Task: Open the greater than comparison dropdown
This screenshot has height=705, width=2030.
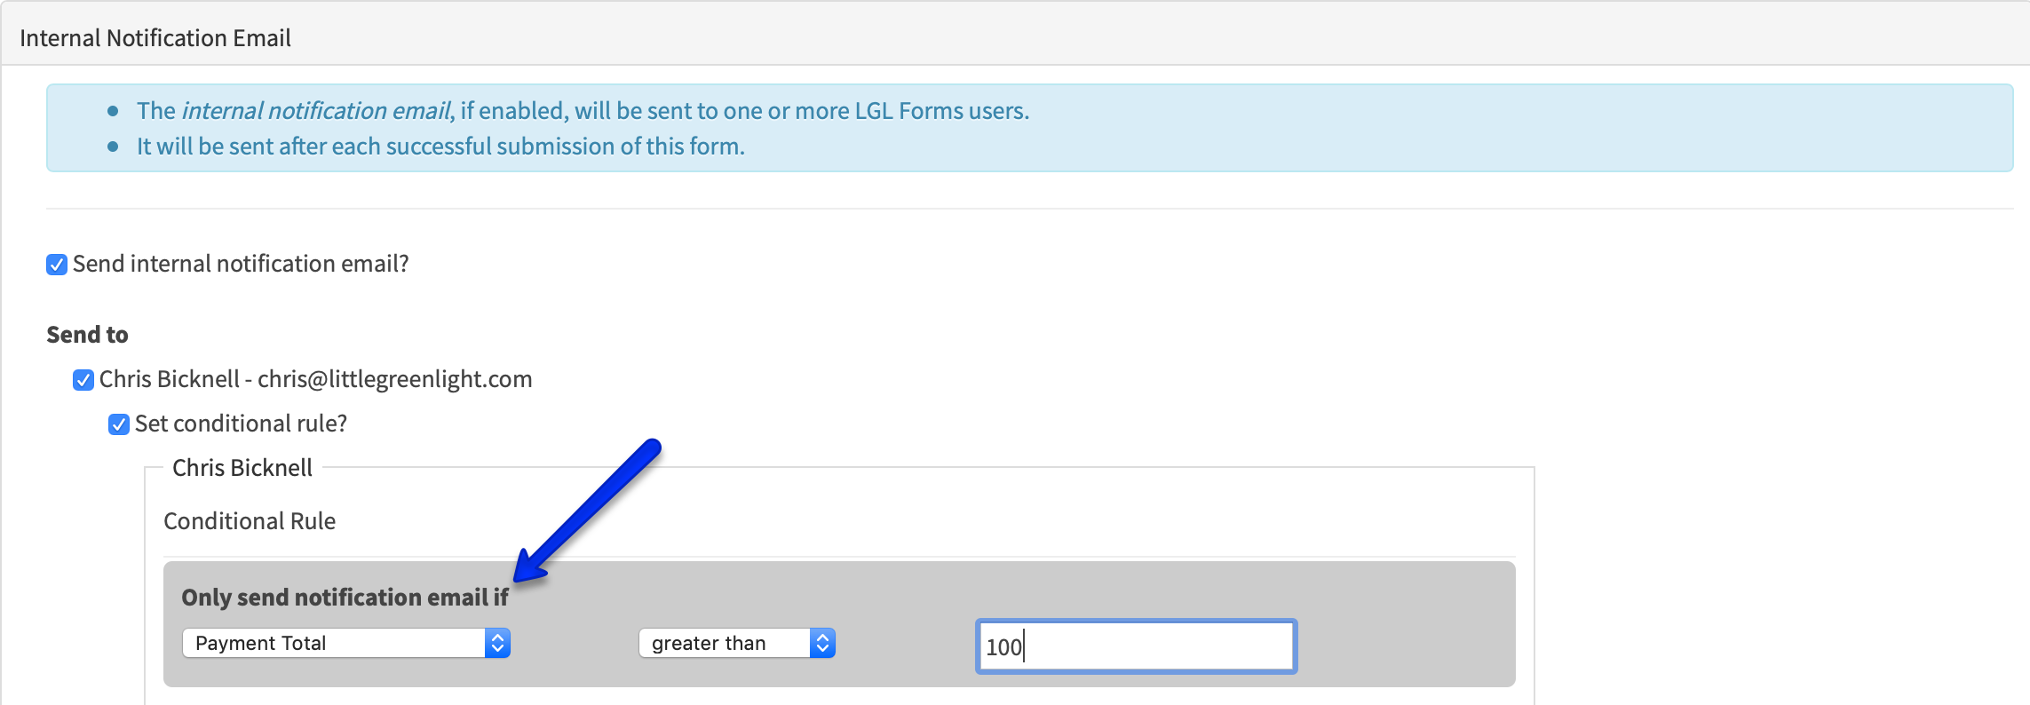Action: (x=737, y=643)
